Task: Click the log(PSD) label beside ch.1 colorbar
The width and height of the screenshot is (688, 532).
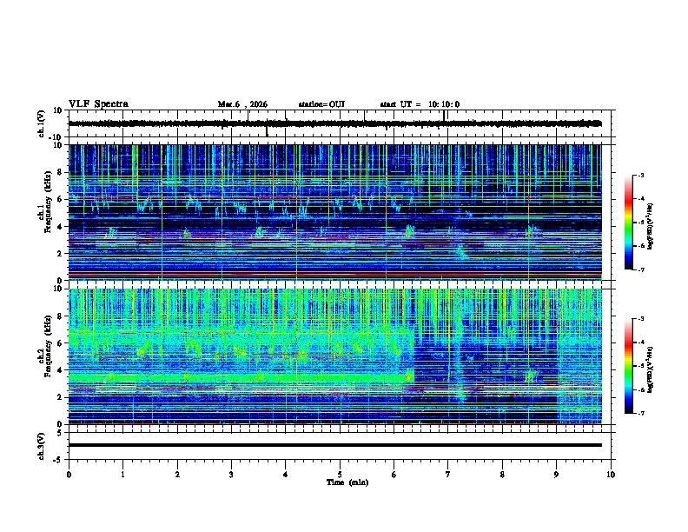Action: [650, 227]
